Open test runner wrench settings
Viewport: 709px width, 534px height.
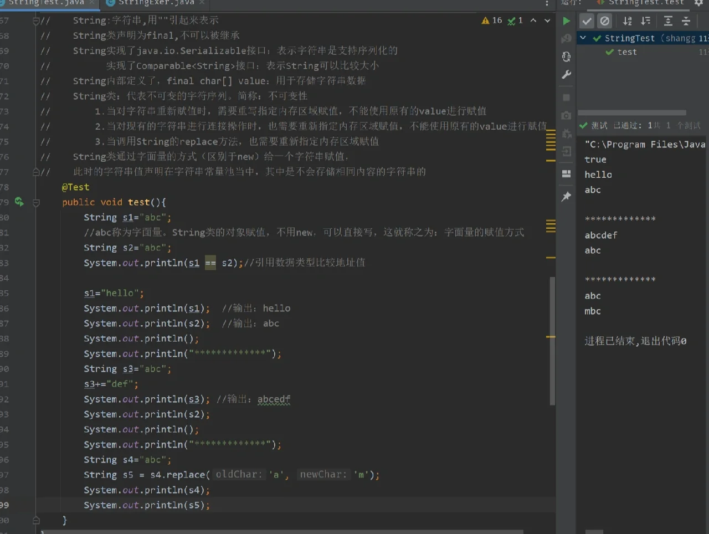[x=566, y=74]
